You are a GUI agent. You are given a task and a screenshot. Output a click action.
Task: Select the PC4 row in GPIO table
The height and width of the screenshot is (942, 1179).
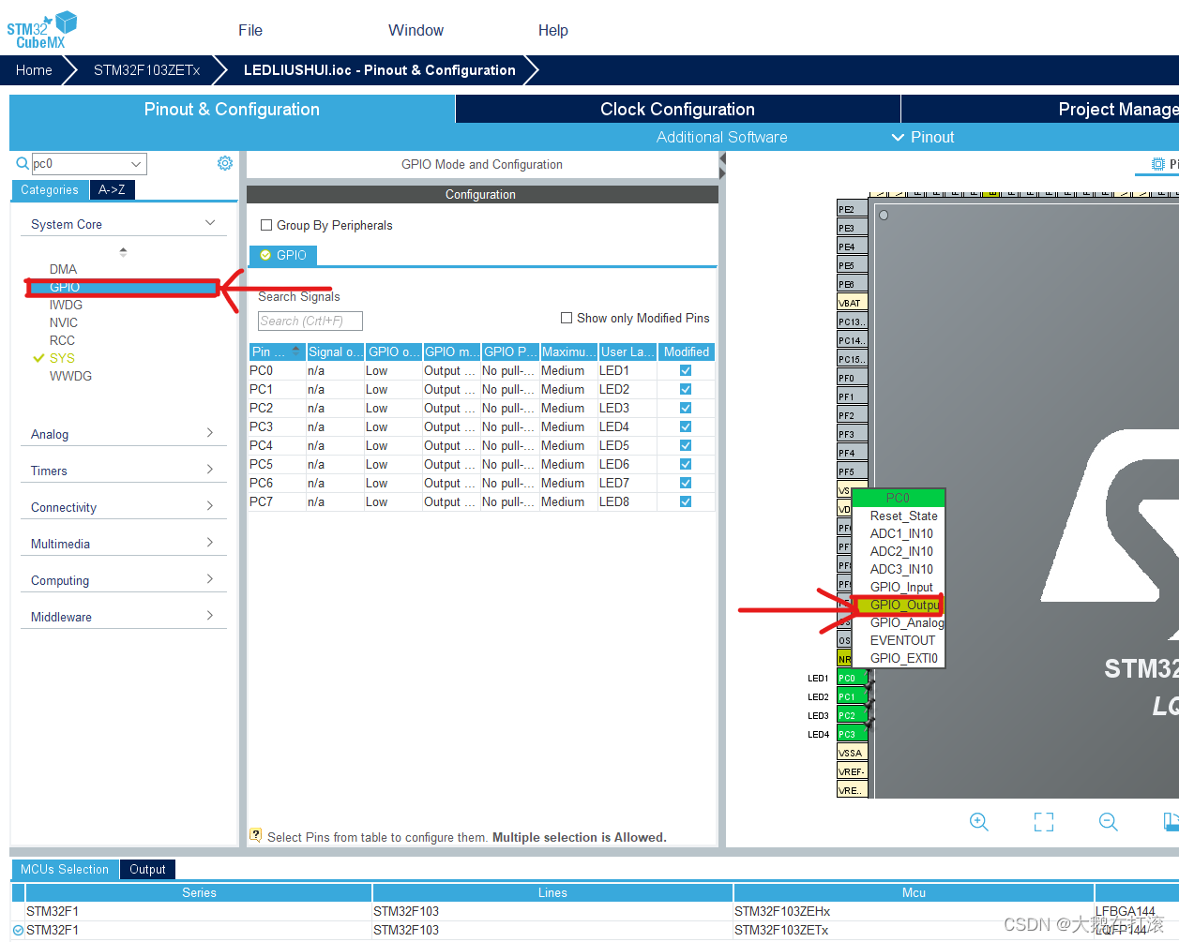[x=481, y=445]
